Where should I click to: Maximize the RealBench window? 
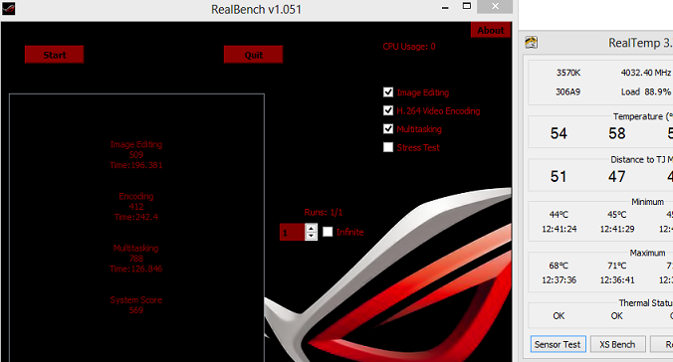pyautogui.click(x=467, y=6)
